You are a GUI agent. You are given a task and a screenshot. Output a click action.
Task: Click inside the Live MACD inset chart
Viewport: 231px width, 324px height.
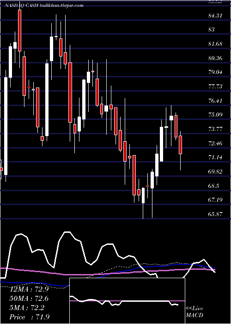[127, 301]
